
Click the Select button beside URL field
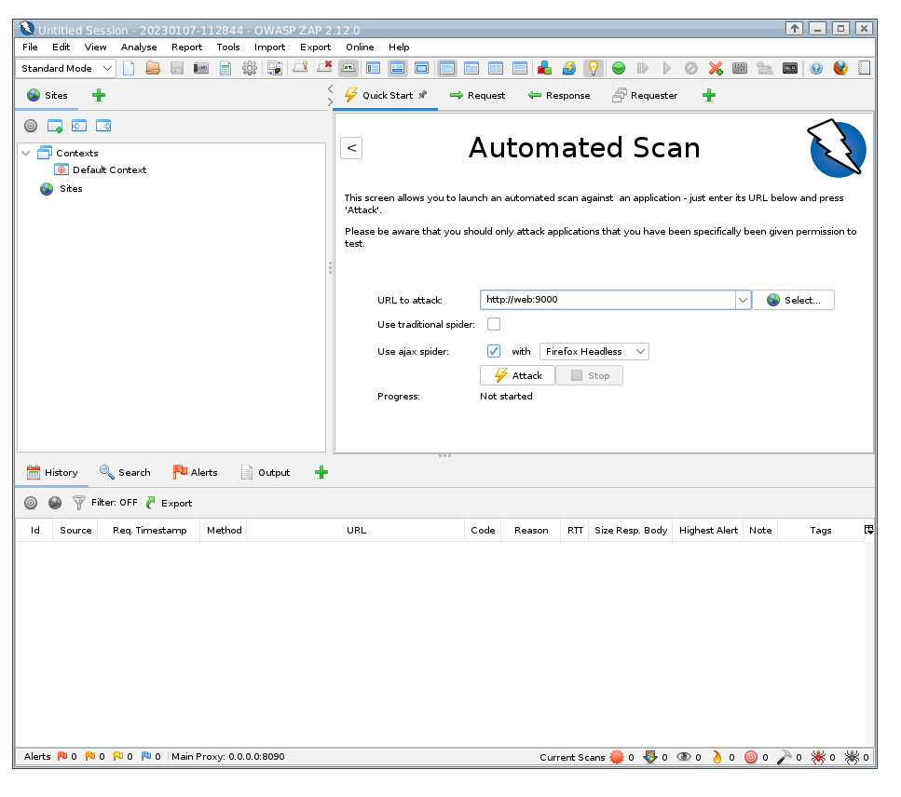click(794, 299)
